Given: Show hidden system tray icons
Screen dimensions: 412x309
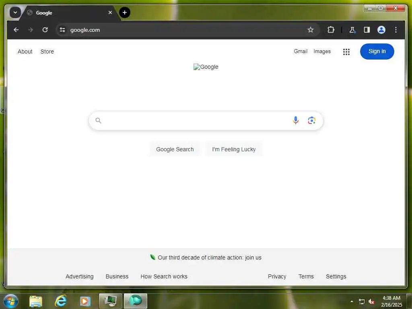Looking at the screenshot, I should pyautogui.click(x=352, y=301).
